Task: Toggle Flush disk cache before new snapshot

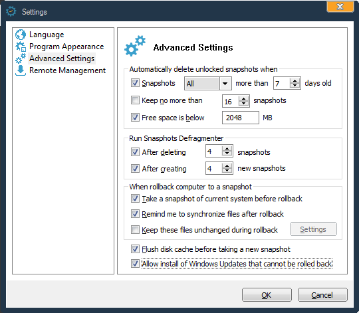Action: coord(135,249)
